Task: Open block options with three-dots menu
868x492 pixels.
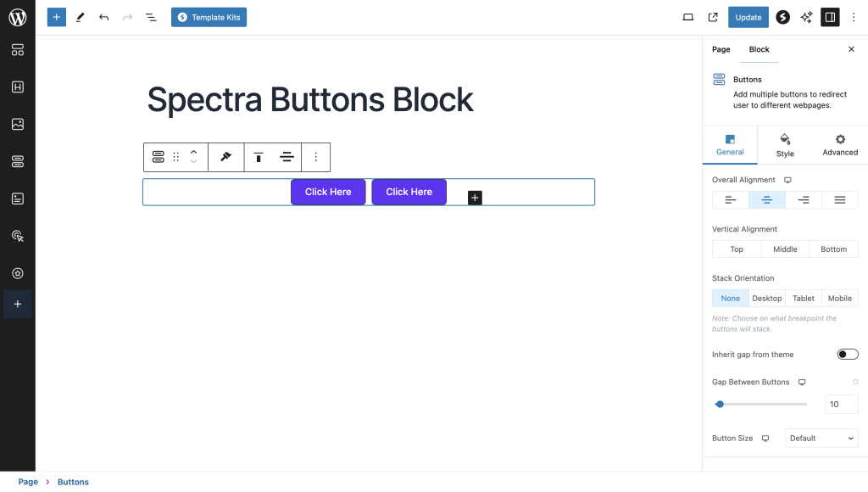Action: coord(315,157)
